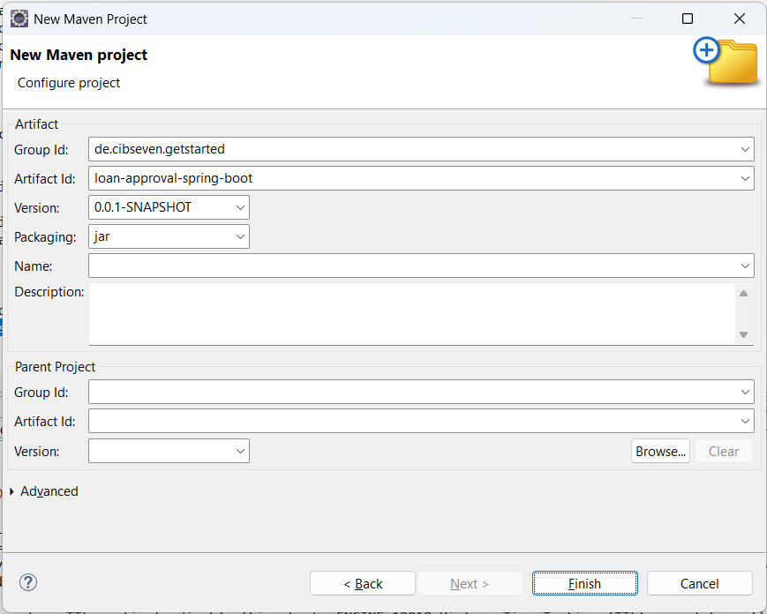Screen dimensions: 767x614
Task: Open the Artifact Group Id dropdown arrow
Action: pos(745,149)
